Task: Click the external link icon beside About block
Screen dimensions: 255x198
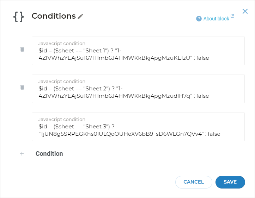Action: click(x=232, y=16)
